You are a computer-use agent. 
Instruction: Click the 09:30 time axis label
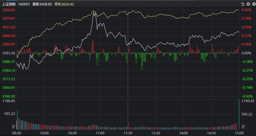(16, 133)
